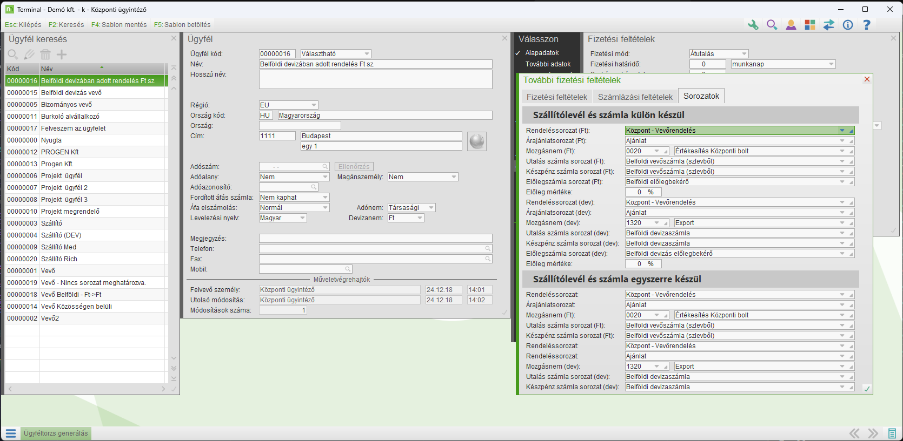Image resolution: width=903 pixels, height=441 pixels.
Task: Expand the Fizetési mód dropdown
Action: [x=744, y=54]
